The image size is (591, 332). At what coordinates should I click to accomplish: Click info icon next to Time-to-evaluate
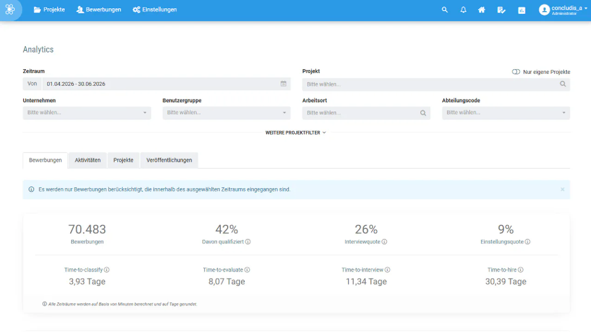click(x=247, y=270)
